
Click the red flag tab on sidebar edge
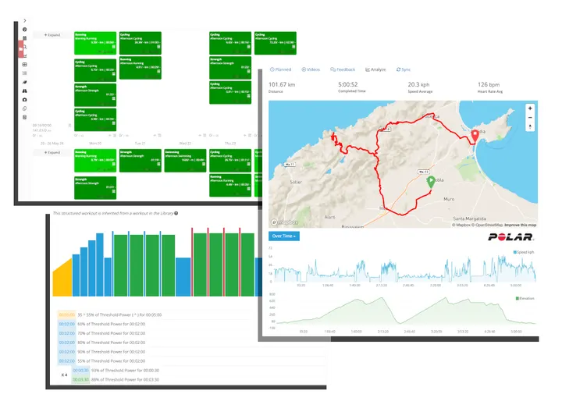pos(21,49)
